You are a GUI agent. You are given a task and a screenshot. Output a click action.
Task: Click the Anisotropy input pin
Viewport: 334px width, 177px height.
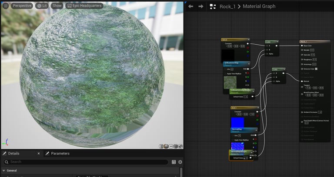tap(302, 64)
